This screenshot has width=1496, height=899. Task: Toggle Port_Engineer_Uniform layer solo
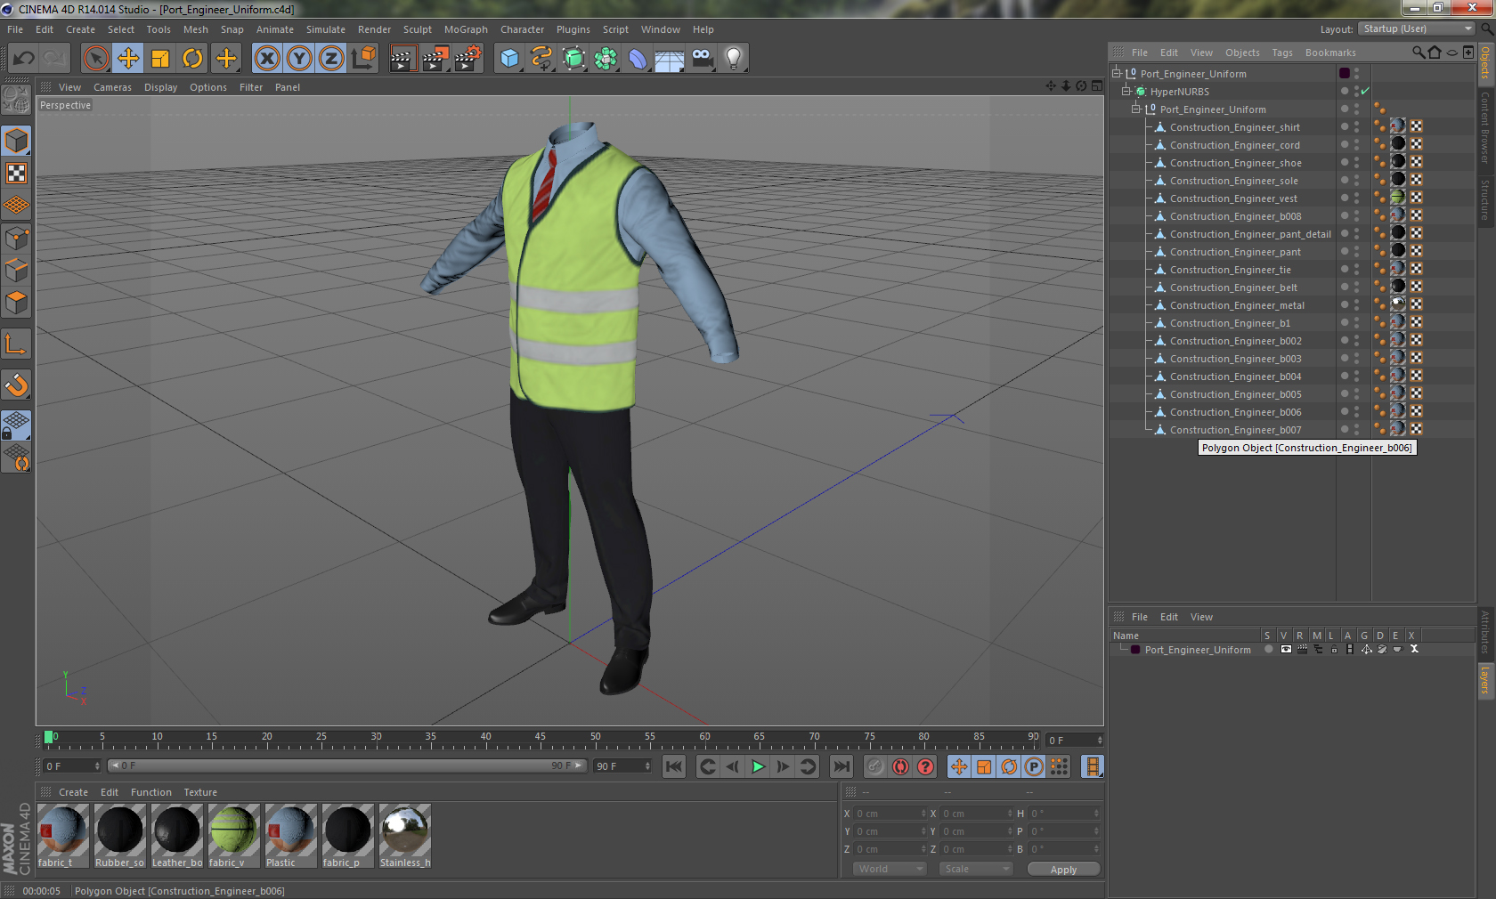click(1269, 649)
